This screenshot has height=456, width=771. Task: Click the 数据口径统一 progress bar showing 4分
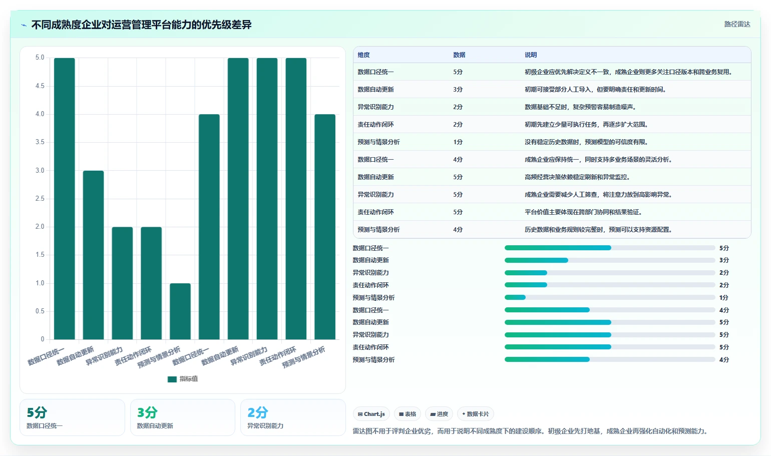(610, 310)
